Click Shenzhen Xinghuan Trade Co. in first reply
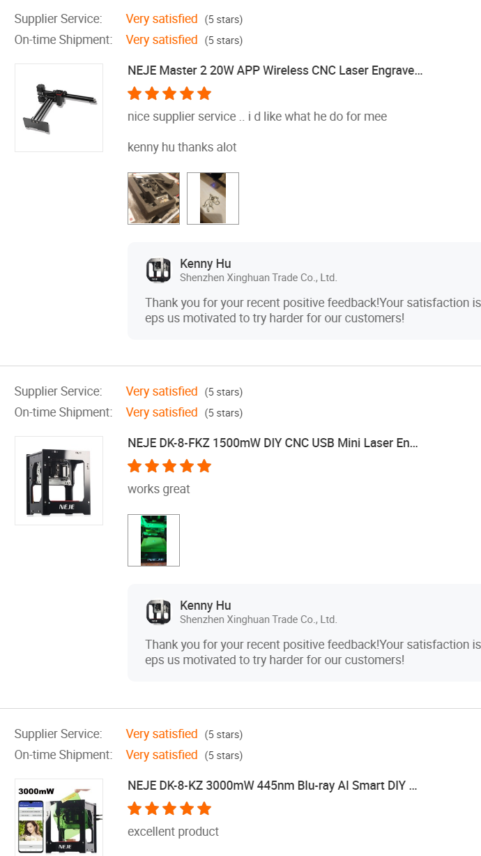This screenshot has height=856, width=481. pyautogui.click(x=258, y=278)
